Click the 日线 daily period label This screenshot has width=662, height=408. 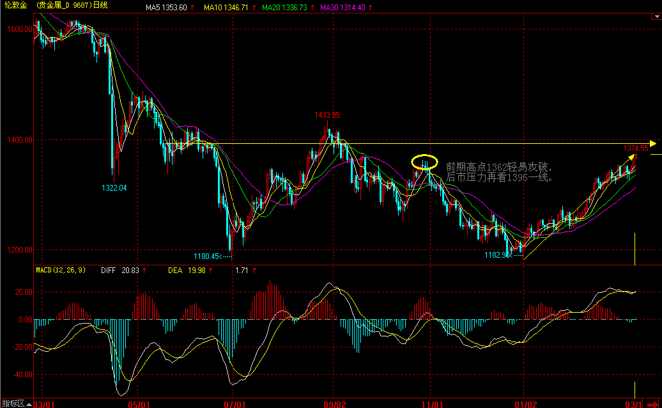click(x=100, y=5)
